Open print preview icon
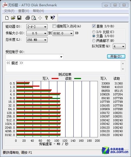This screenshot has width=131, height=157. click(x=34, y=18)
